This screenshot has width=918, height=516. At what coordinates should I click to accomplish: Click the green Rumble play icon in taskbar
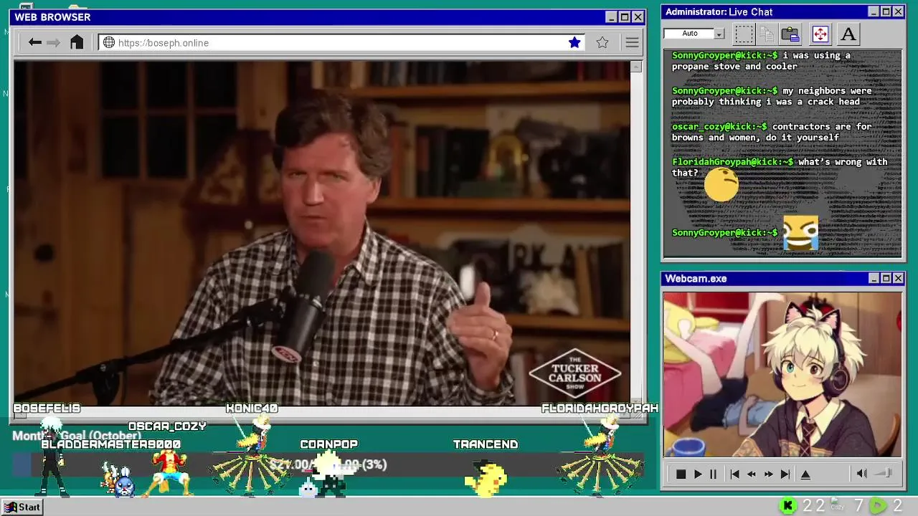[878, 506]
